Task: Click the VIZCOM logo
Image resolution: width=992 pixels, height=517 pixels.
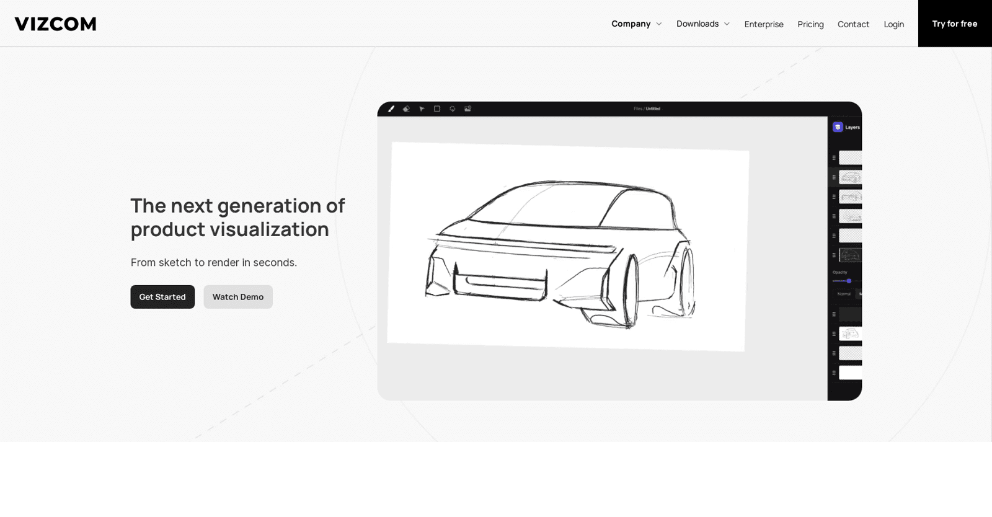Action: (x=55, y=24)
